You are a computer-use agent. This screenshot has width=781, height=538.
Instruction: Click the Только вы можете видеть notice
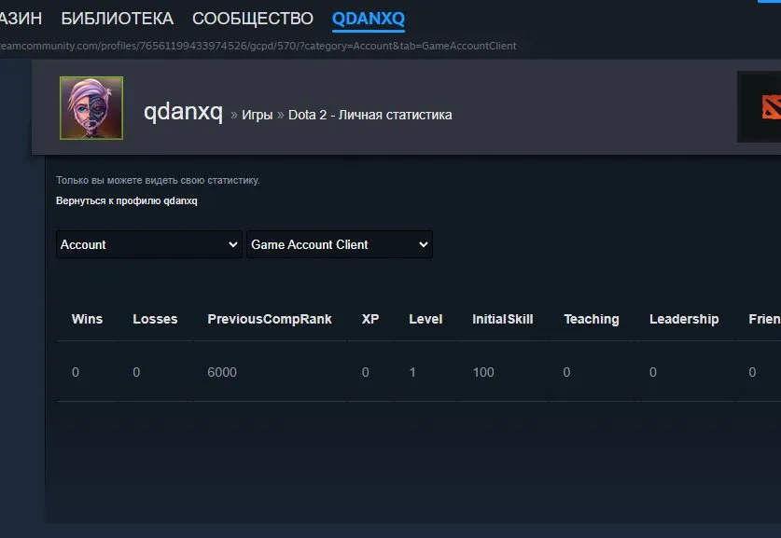158,180
